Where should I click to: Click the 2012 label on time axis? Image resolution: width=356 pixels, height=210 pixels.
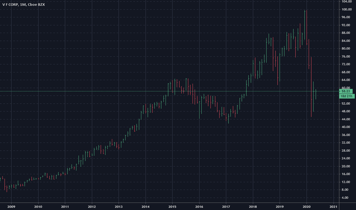(x=92, y=207)
